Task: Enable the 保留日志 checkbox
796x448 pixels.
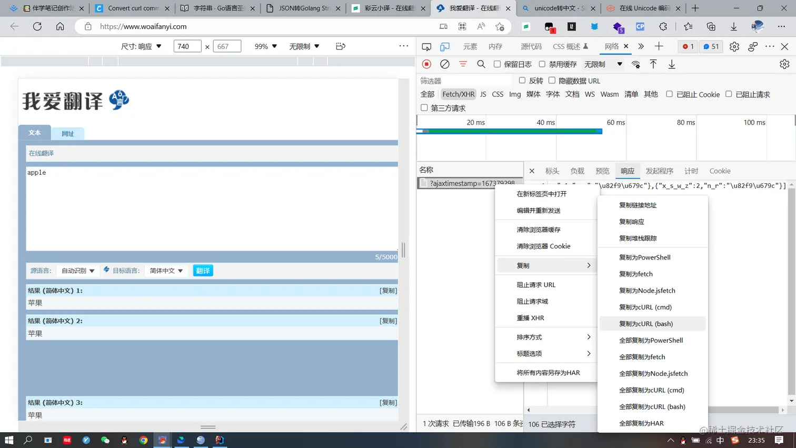Action: click(x=497, y=64)
